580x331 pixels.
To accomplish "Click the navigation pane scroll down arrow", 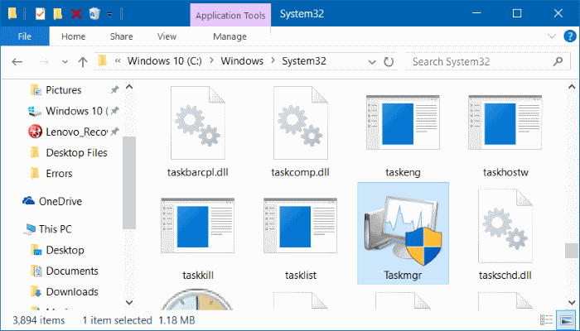I will 129,302.
